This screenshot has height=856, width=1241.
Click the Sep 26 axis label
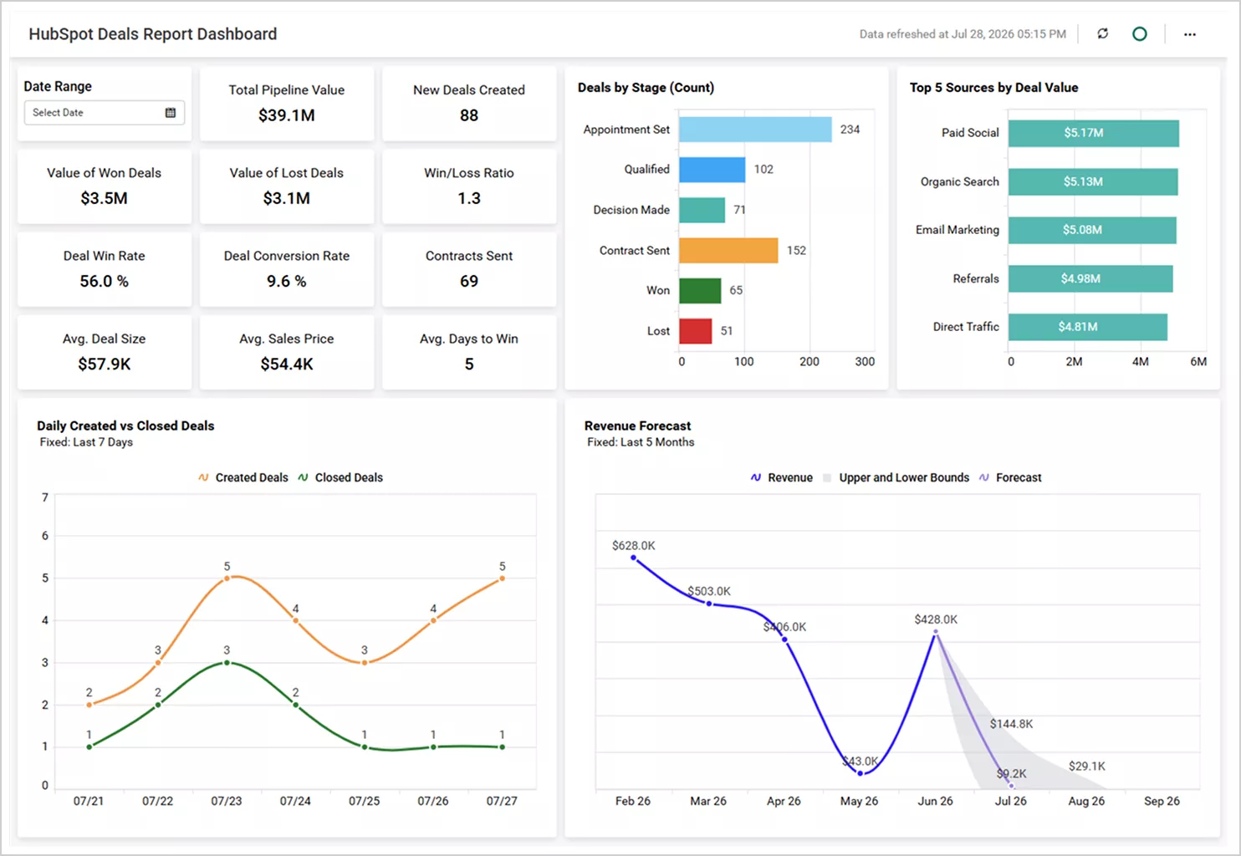(x=1162, y=801)
